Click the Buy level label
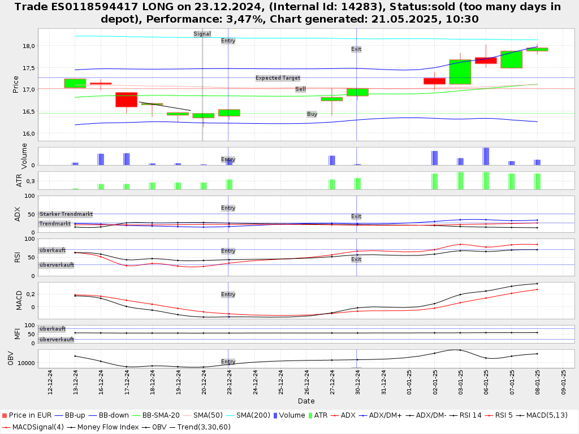Image resolution: width=579 pixels, height=434 pixels. click(x=312, y=114)
